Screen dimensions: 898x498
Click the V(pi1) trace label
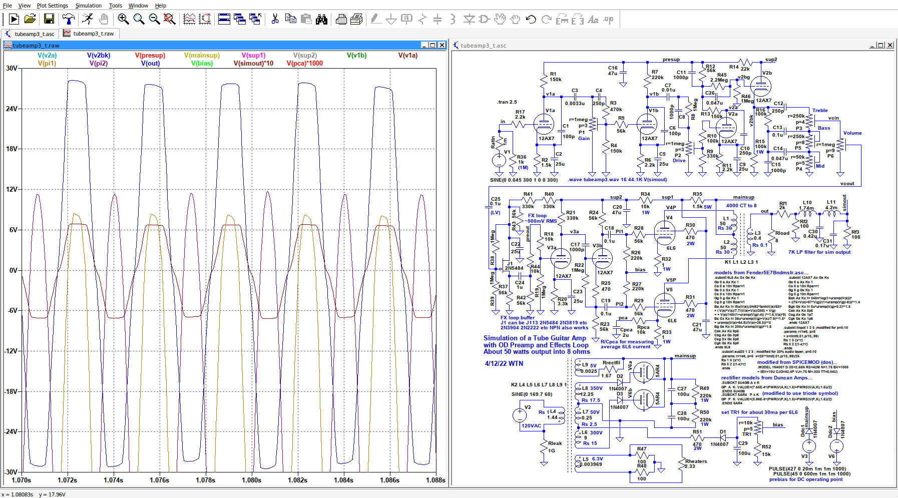[x=47, y=64]
